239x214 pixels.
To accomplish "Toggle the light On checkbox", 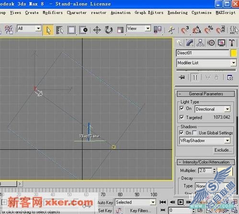I will tap(182, 108).
